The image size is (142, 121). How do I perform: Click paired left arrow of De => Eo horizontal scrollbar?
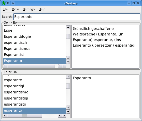(x=60, y=66)
